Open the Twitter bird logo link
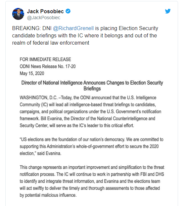181x206 pixels. coord(168,11)
